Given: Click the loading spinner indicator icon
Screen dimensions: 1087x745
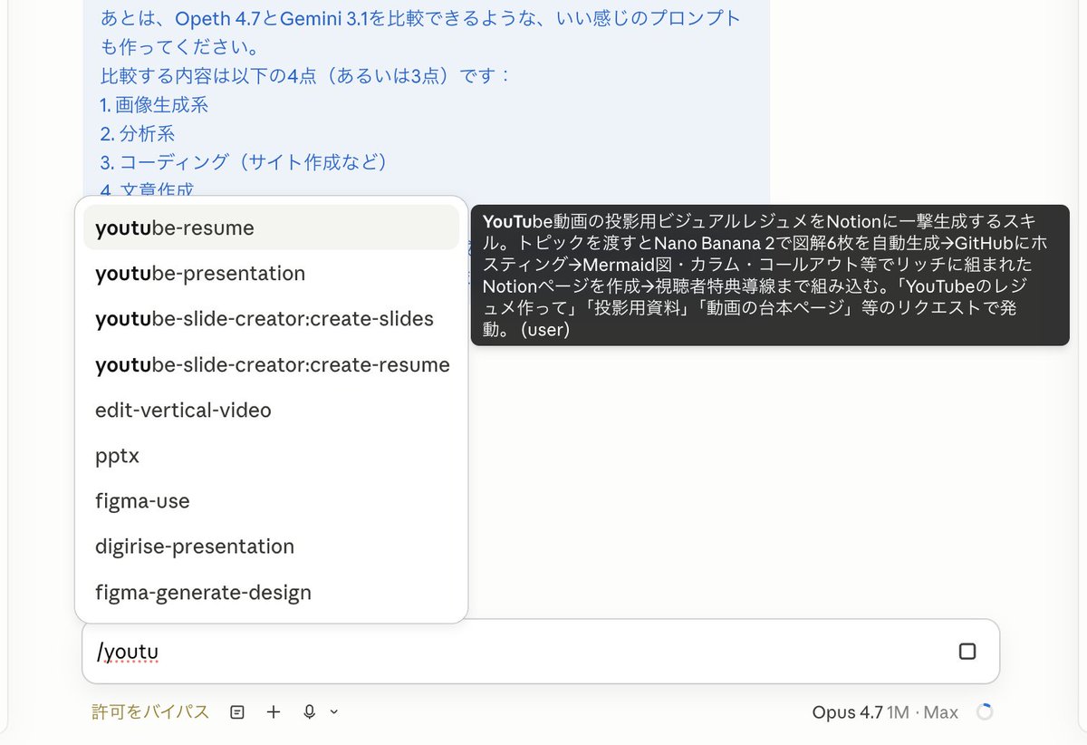Looking at the screenshot, I should (x=985, y=712).
